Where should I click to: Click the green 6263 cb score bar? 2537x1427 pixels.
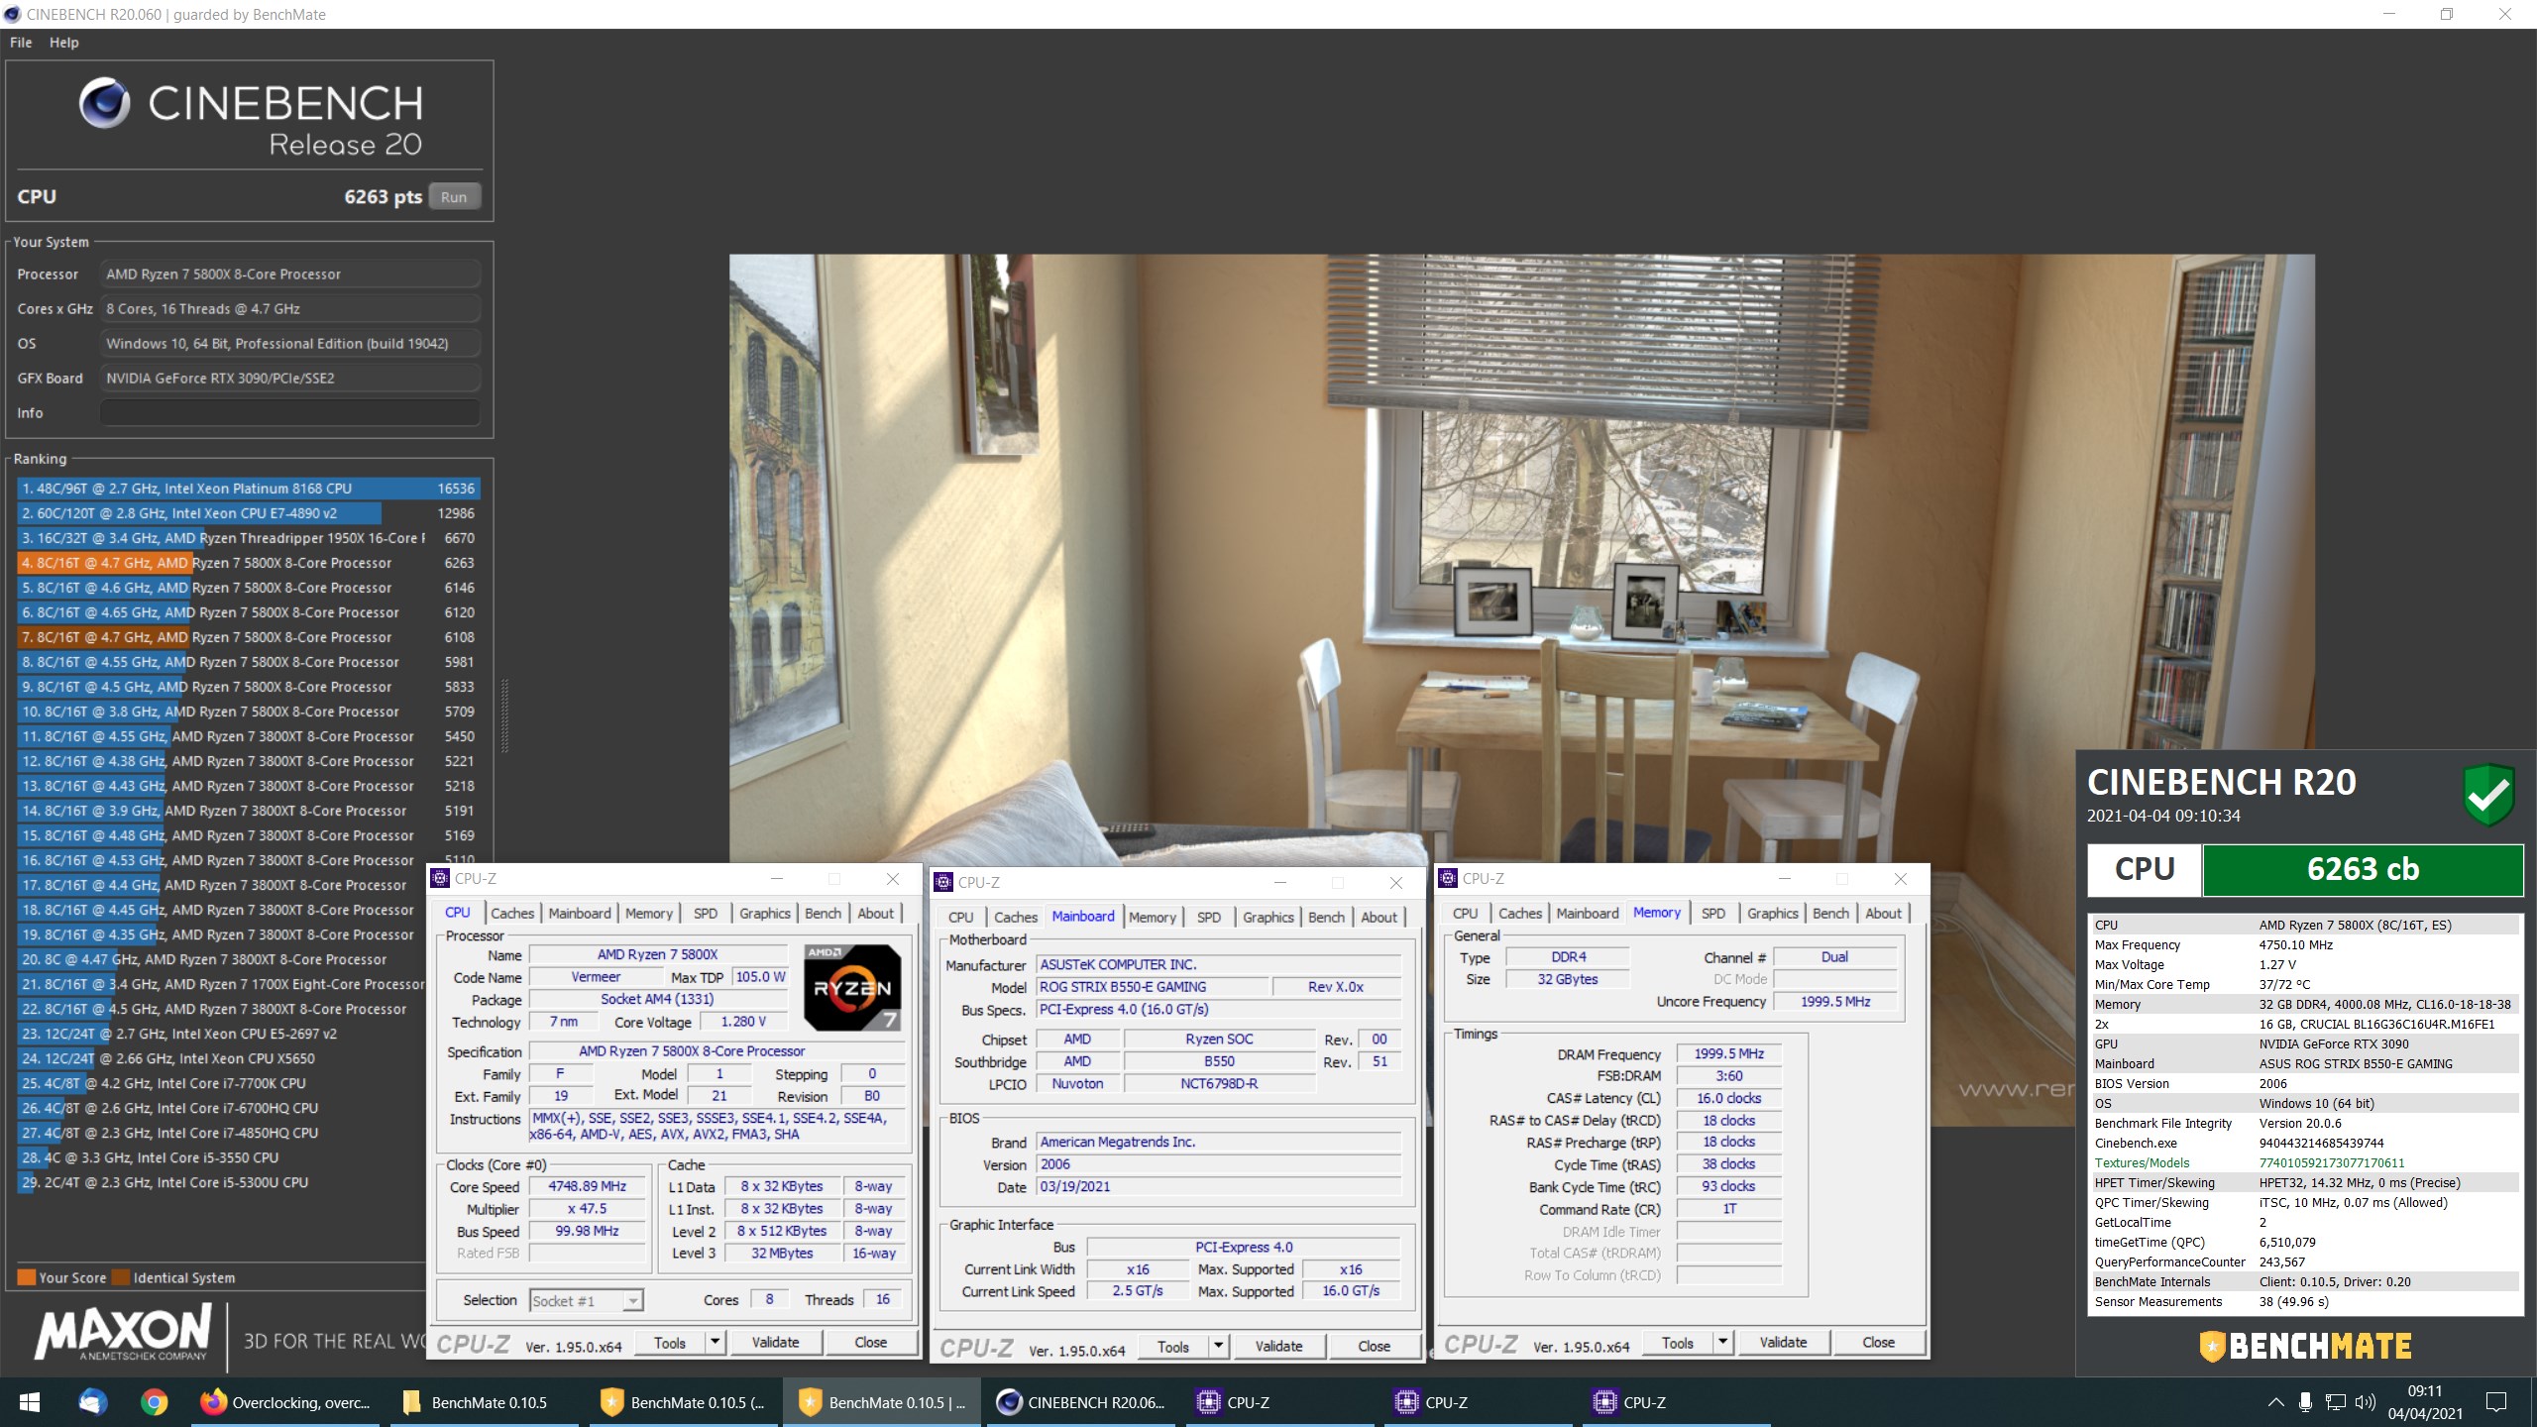point(2363,869)
